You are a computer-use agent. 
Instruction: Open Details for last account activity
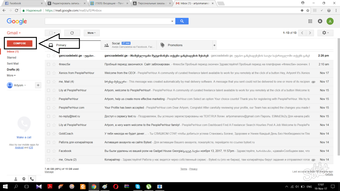point(329,174)
